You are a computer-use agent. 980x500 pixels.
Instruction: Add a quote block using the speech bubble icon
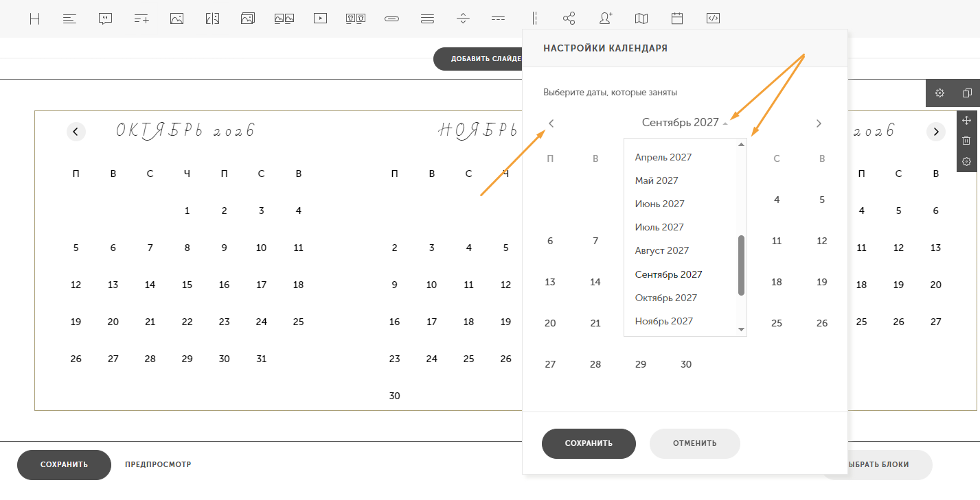105,19
